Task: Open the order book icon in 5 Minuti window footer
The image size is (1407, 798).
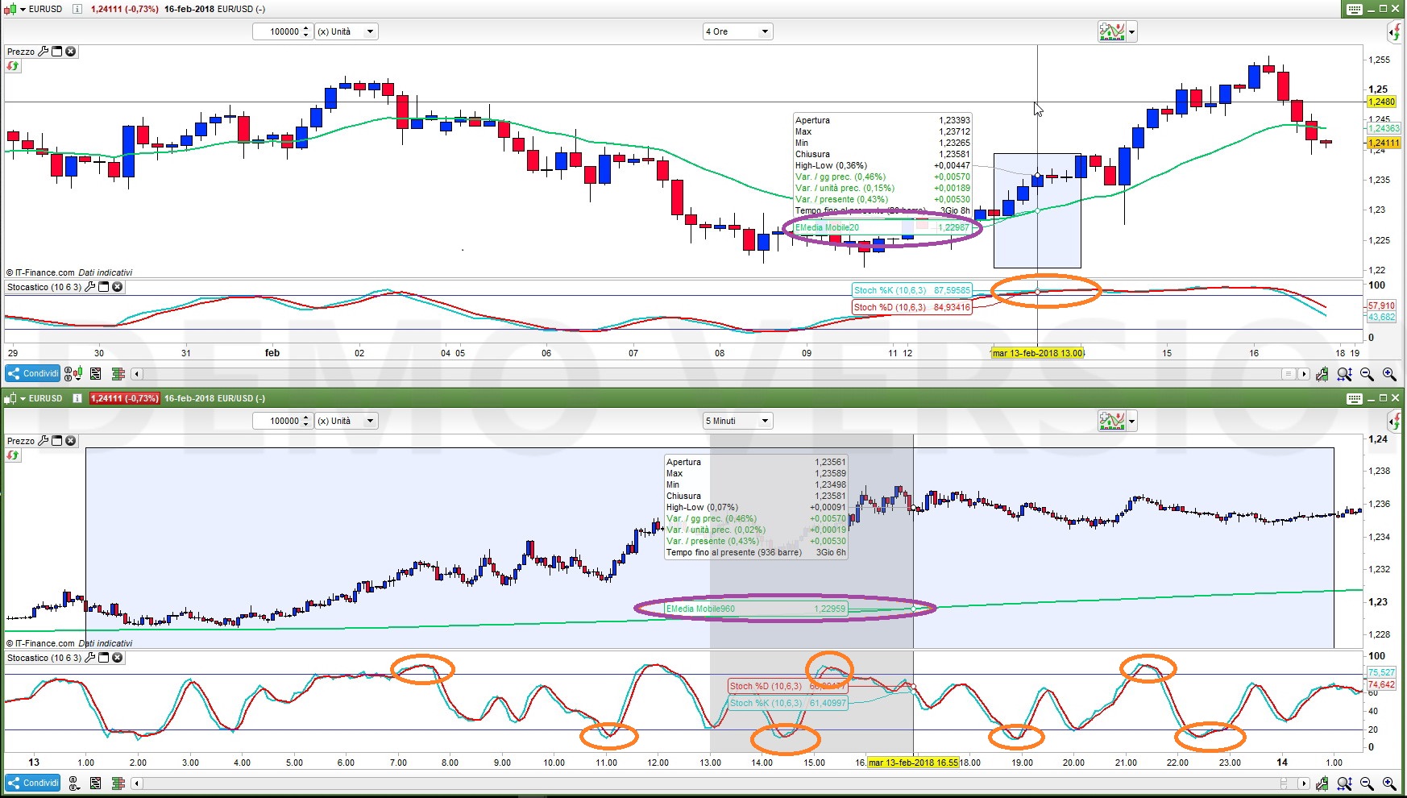Action: 118,783
